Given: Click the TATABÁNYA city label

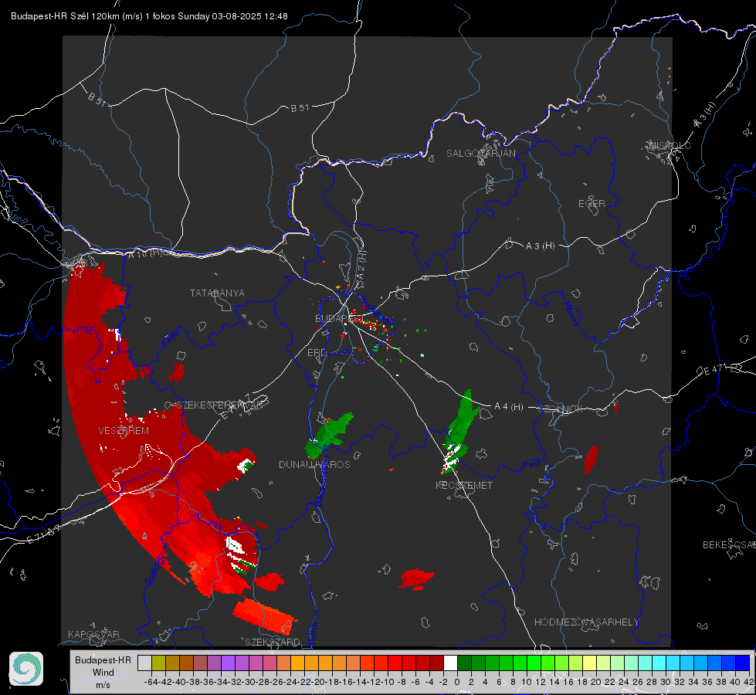Looking at the screenshot, I should click(x=217, y=293).
